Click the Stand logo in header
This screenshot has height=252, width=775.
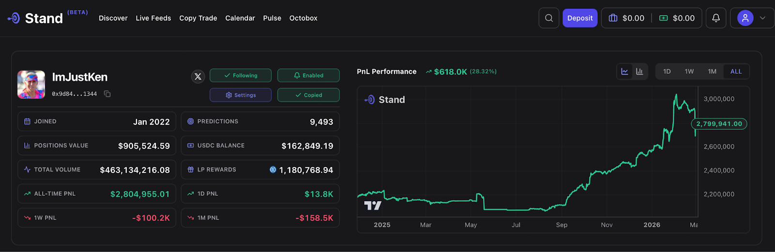(x=35, y=18)
